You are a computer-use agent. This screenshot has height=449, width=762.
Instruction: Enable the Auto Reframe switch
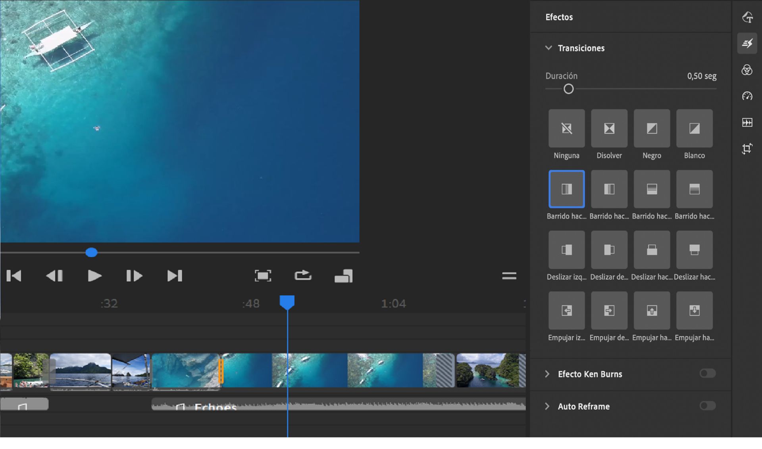[x=707, y=406]
